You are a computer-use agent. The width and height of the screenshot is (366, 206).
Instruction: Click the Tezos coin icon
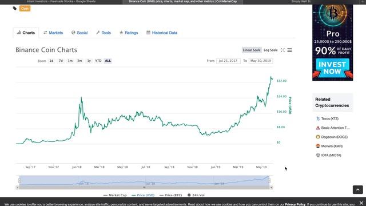pyautogui.click(x=318, y=118)
